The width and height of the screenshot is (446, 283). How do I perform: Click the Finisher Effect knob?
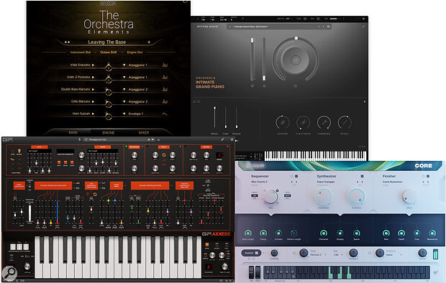409,197
